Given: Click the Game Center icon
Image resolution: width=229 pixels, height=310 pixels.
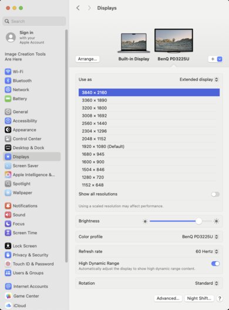Looking at the screenshot, I should [8, 296].
